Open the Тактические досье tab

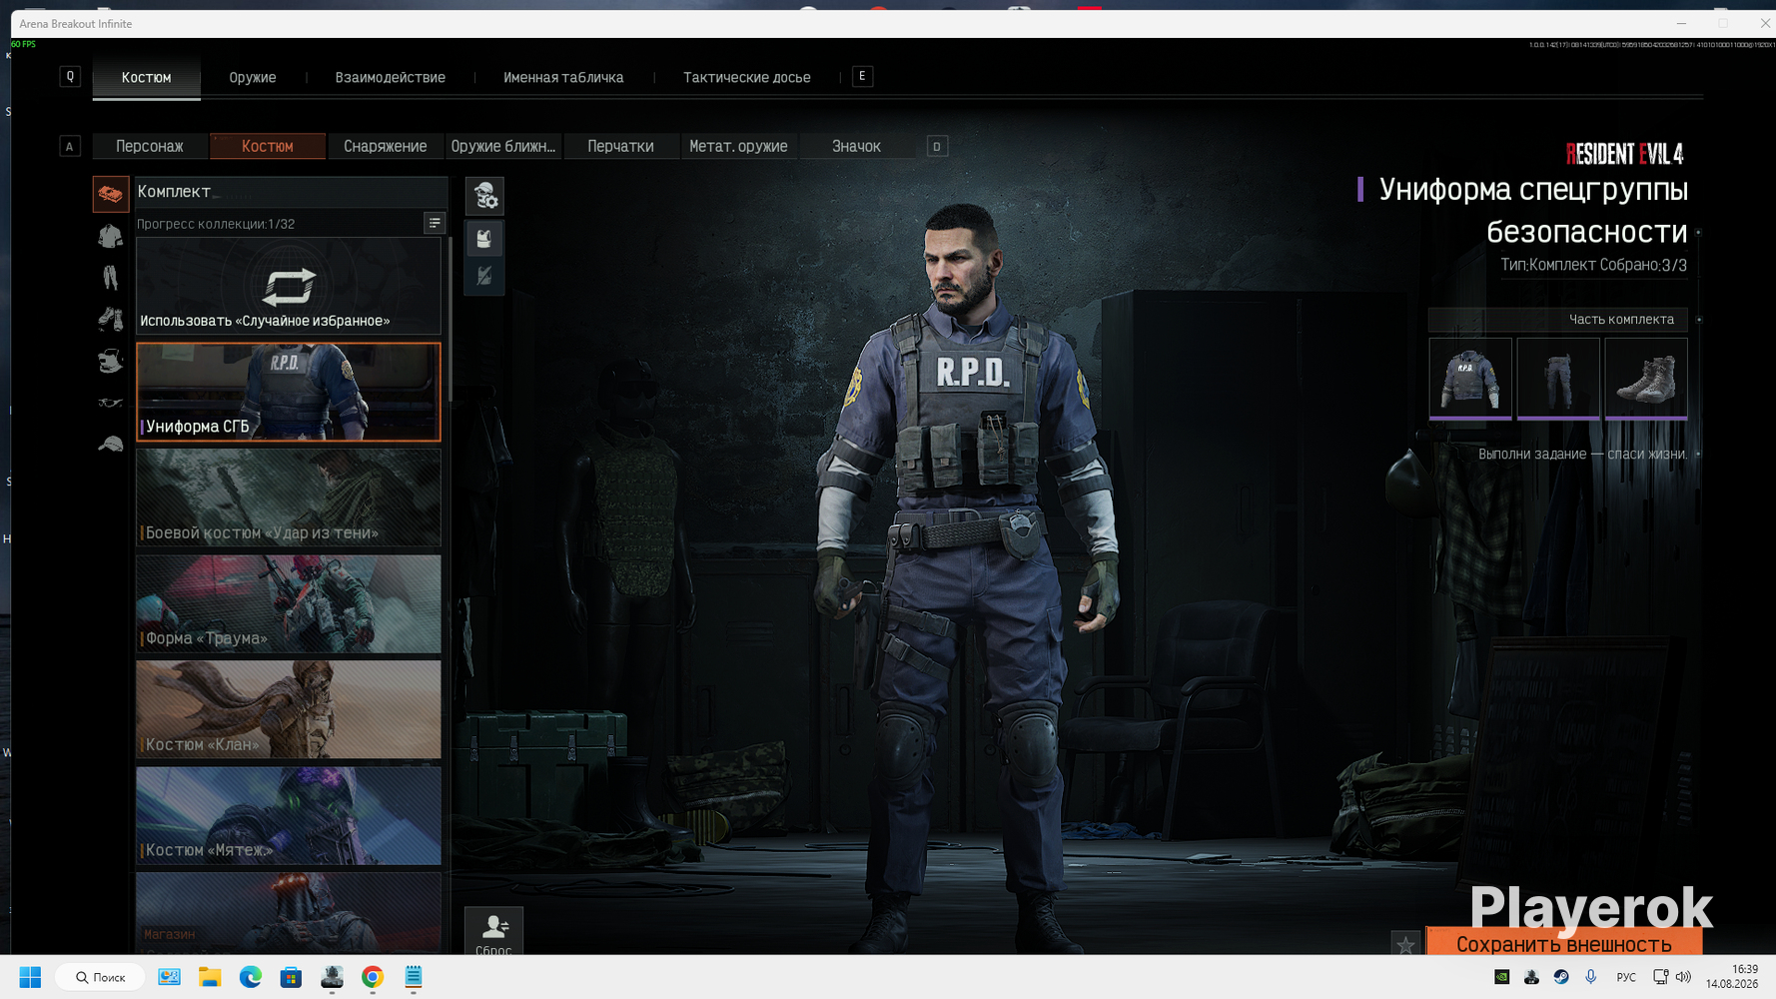tap(747, 77)
